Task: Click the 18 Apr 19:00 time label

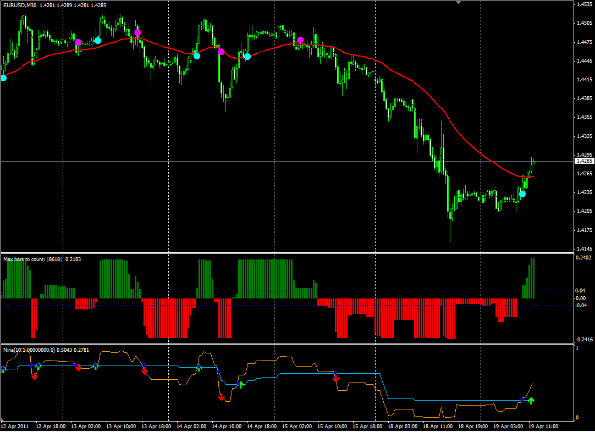Action: 474,427
